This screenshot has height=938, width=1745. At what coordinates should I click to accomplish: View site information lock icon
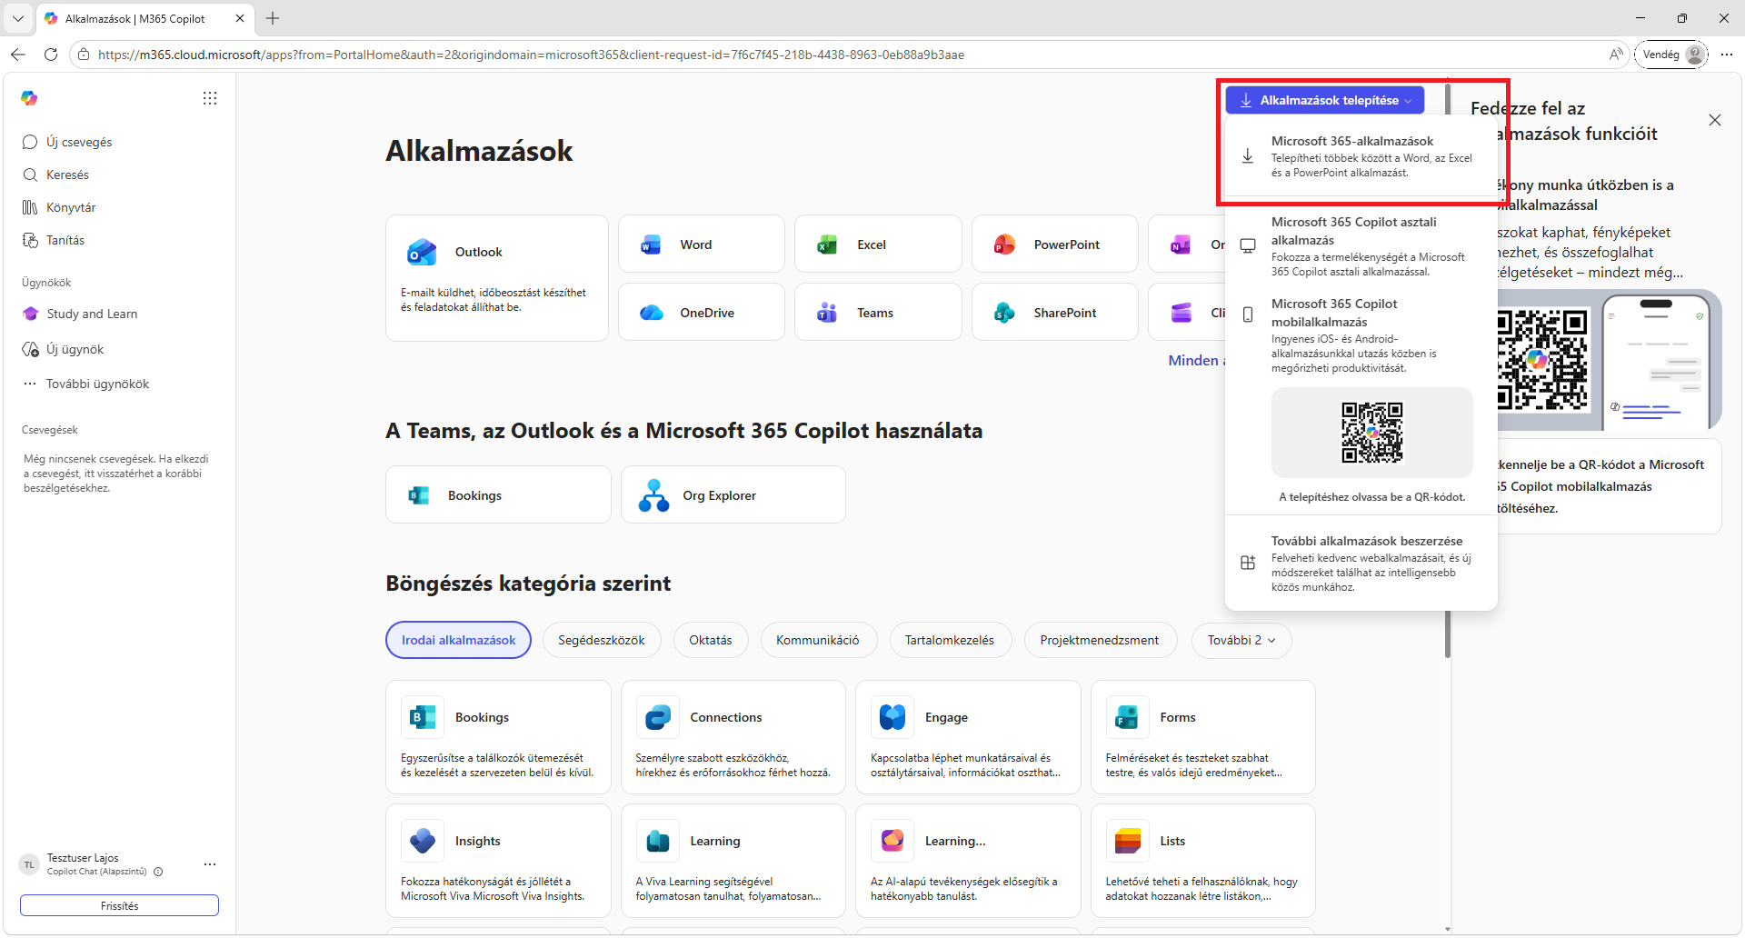point(84,55)
